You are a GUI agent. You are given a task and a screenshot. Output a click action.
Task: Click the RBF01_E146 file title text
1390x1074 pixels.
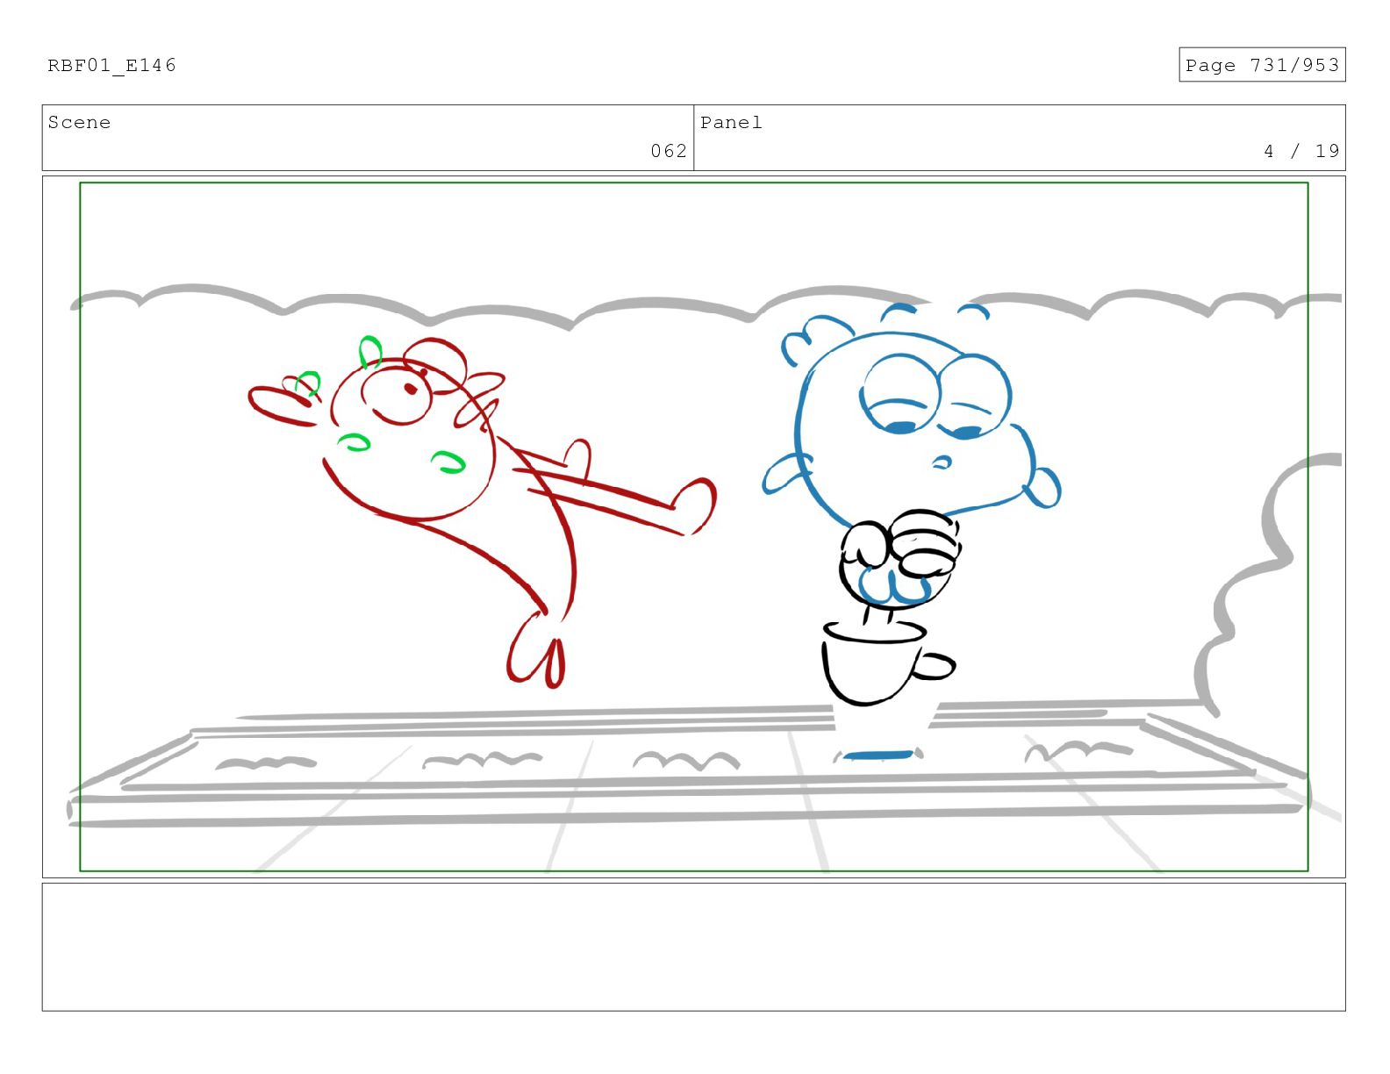111,66
